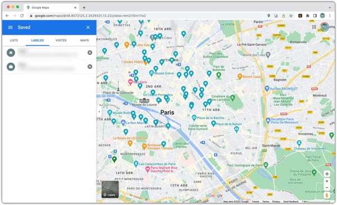The image size is (337, 205).
Task: Show your current location on map
Action: pos(327,174)
